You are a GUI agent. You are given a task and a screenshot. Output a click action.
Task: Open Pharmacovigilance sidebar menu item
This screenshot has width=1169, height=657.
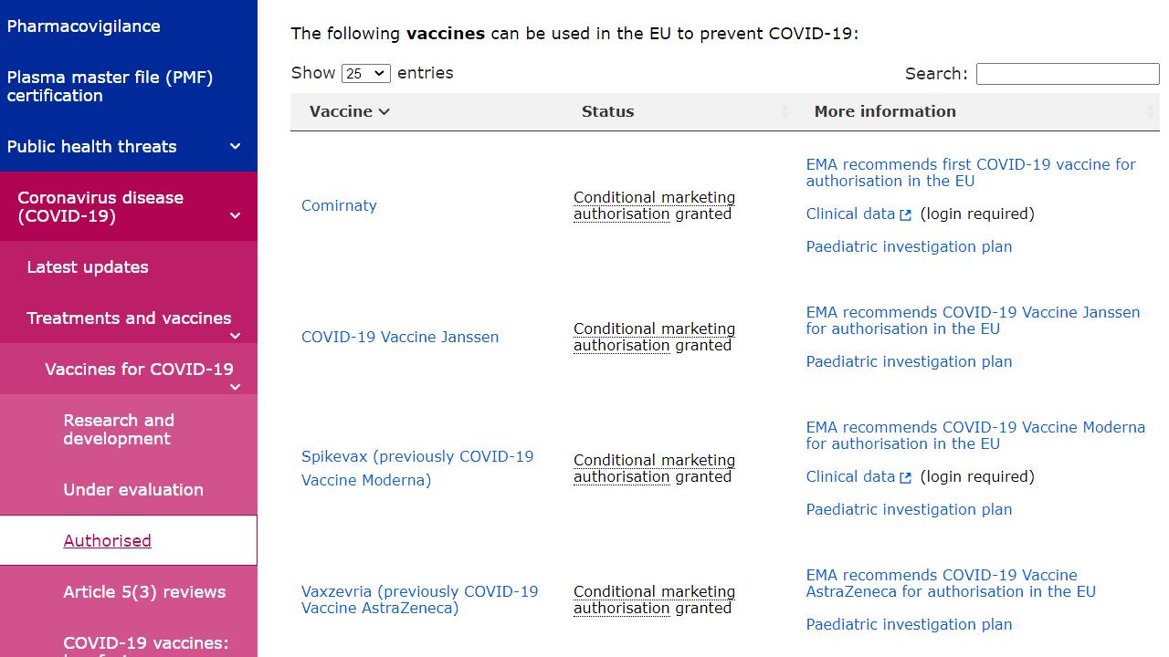coord(83,26)
